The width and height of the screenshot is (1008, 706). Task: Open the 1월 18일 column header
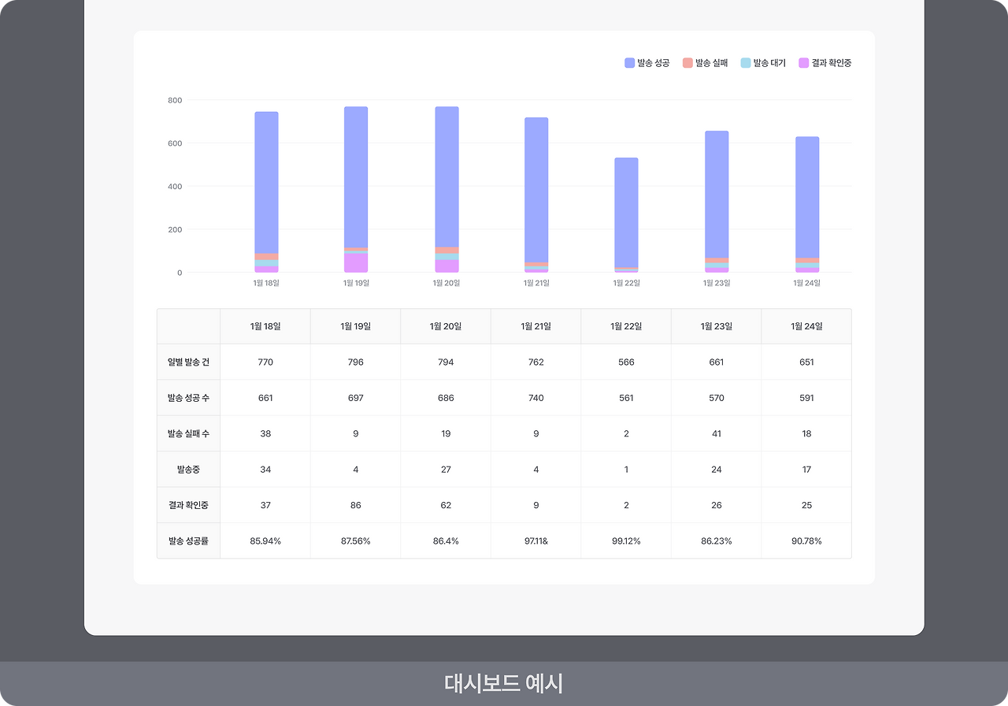(x=265, y=326)
